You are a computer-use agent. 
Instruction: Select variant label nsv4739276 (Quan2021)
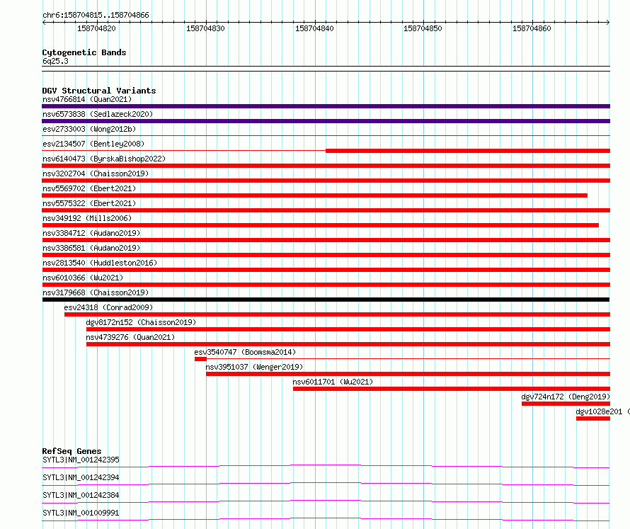[130, 337]
